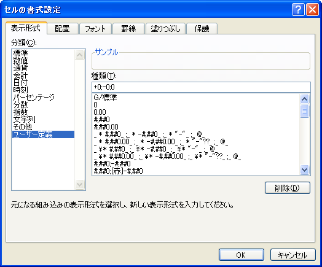Click up arrow of category list scrollbar

point(80,55)
